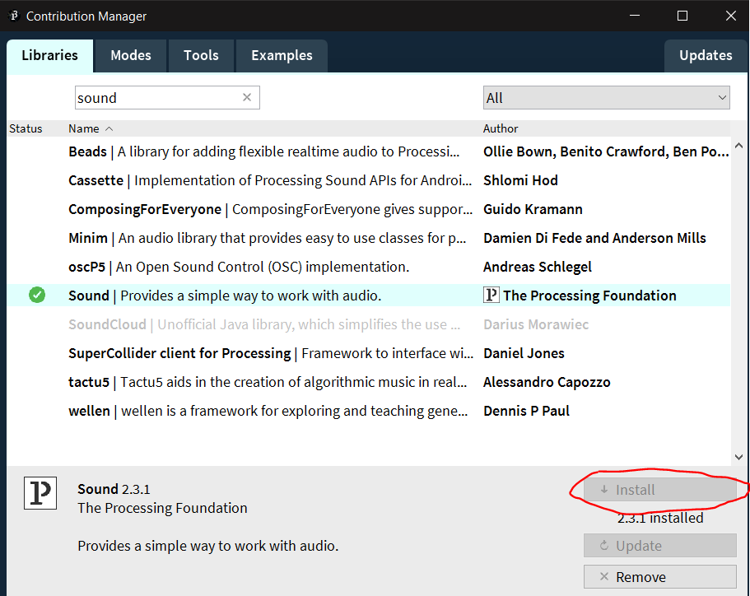This screenshot has width=750, height=596.
Task: Click the Update button
Action: (x=659, y=546)
